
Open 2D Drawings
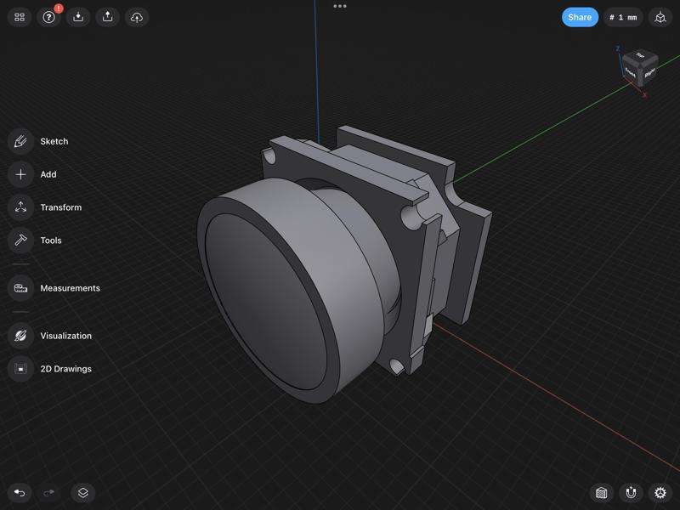pyautogui.click(x=21, y=369)
